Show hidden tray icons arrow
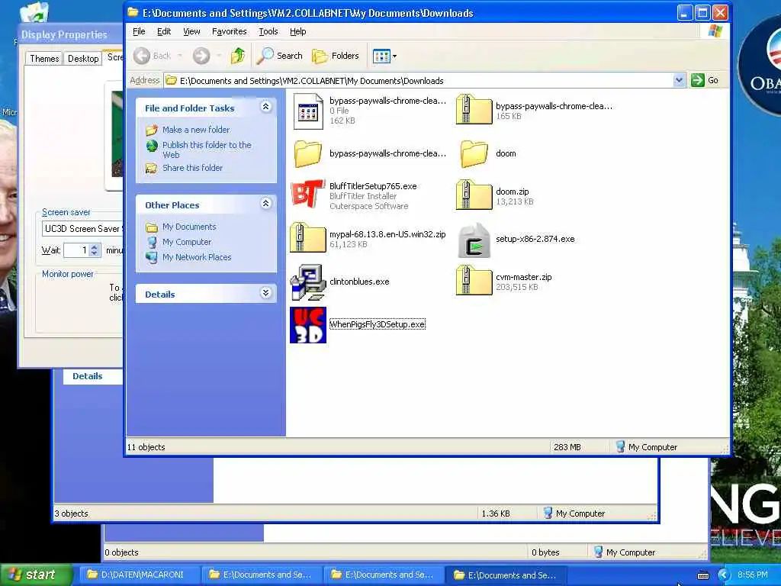The width and height of the screenshot is (781, 586). click(724, 575)
